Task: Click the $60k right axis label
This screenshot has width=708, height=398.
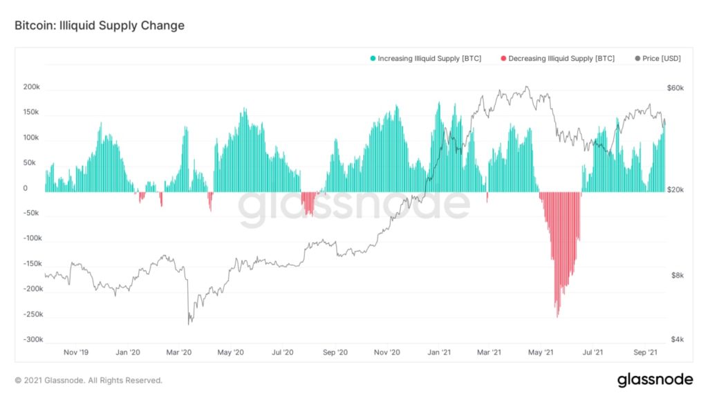Action: [x=675, y=88]
